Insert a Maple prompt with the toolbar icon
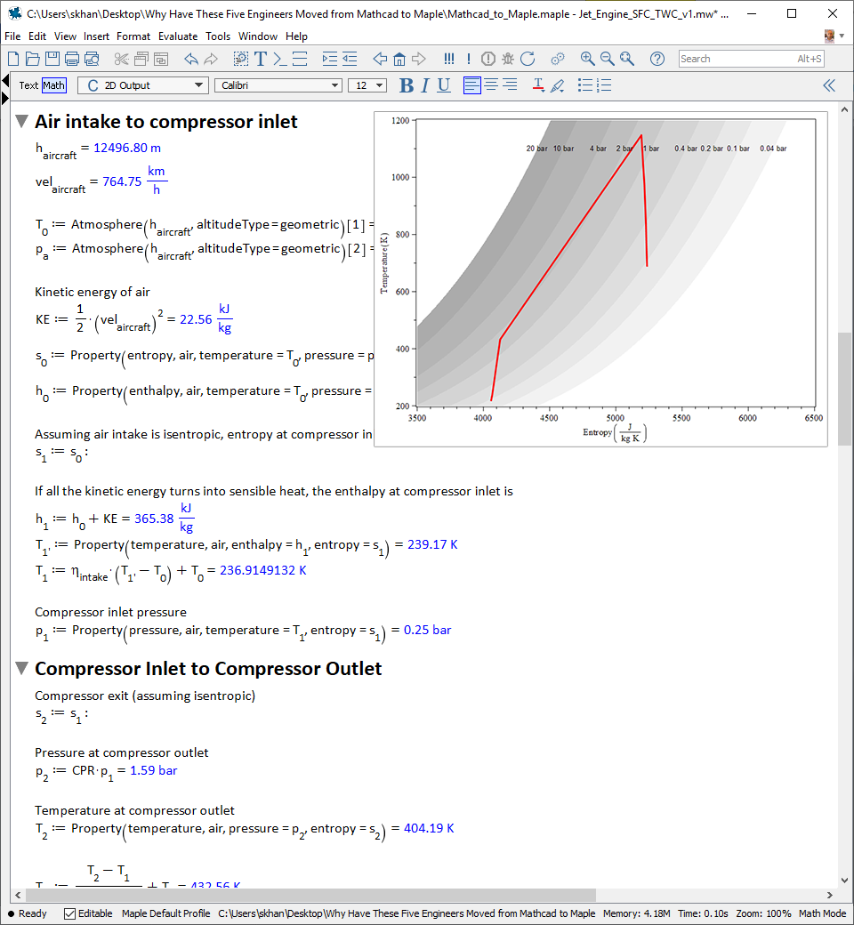Image resolution: width=854 pixels, height=925 pixels. coord(280,59)
